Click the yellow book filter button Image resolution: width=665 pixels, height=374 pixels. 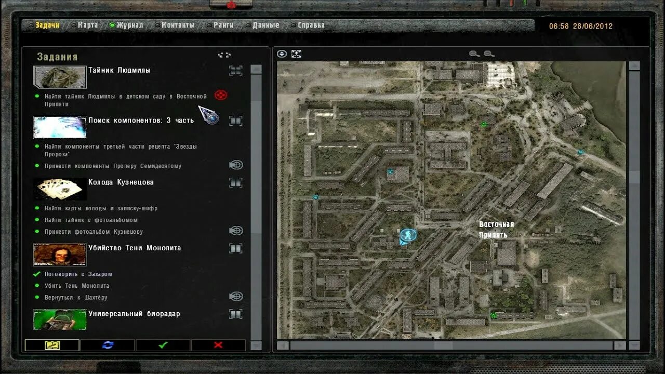[x=52, y=345]
